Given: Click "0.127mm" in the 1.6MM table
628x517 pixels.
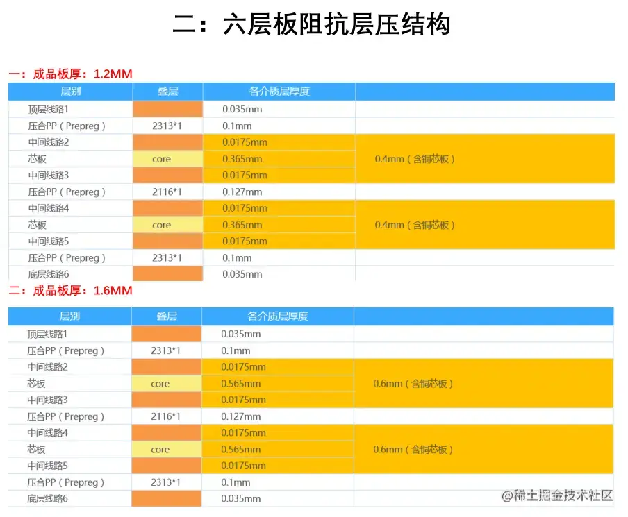Looking at the screenshot, I should (240, 416).
